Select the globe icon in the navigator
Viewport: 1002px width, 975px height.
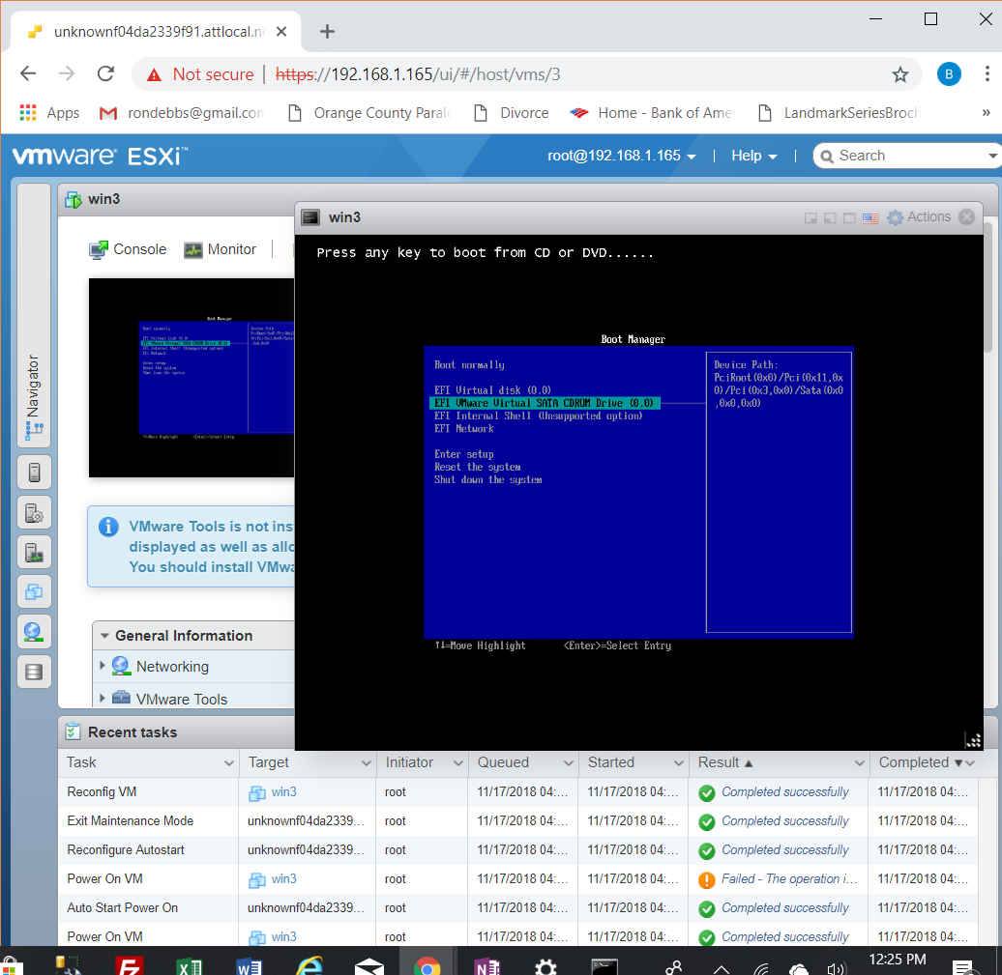click(35, 632)
